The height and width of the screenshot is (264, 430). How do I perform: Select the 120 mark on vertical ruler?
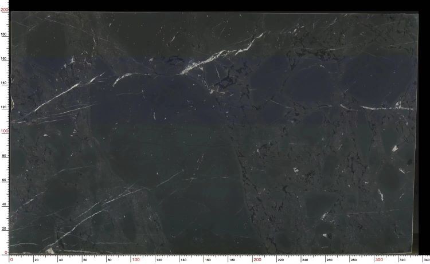coord(5,107)
